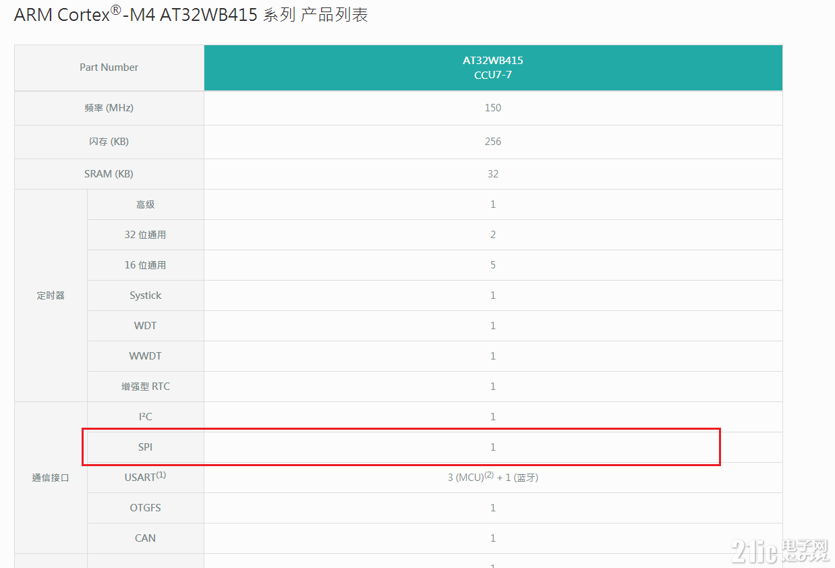Screen dimensions: 835x568
Task: Click the value in the "高级" row
Action: click(493, 204)
